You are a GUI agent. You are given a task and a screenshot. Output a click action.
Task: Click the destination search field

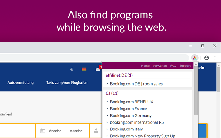(17, 131)
